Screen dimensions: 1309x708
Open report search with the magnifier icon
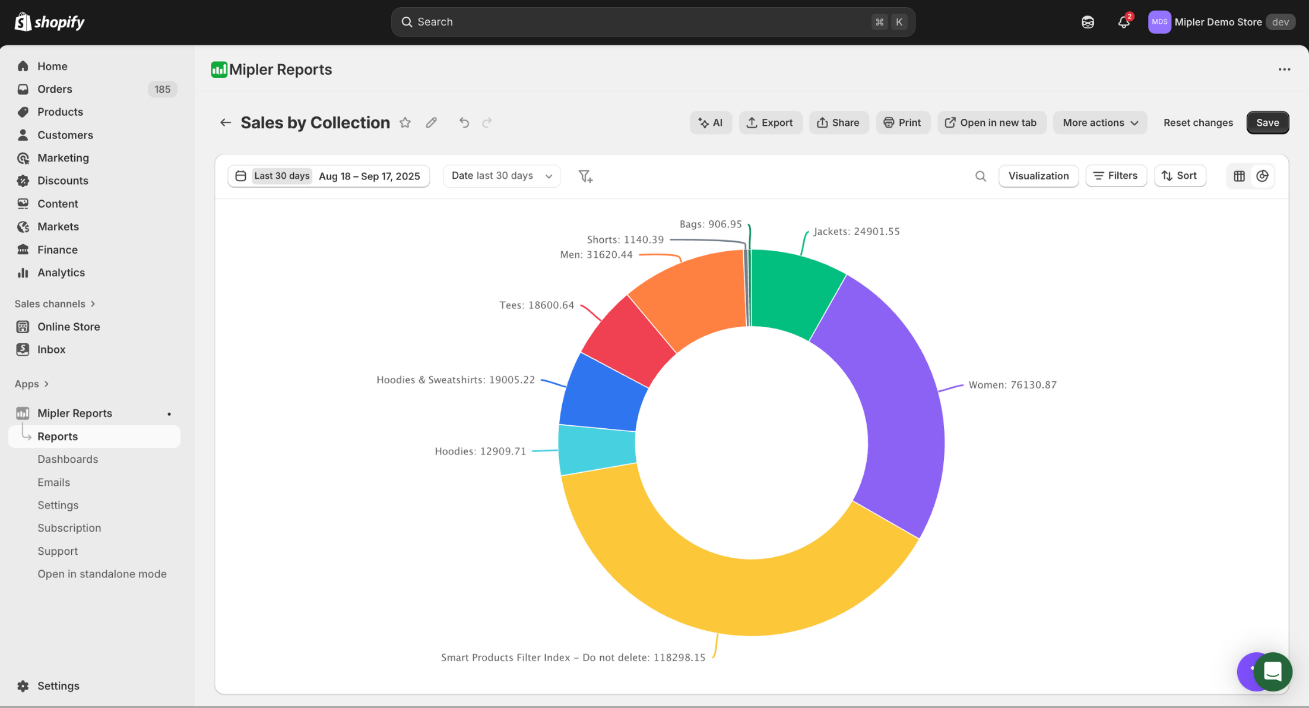pyautogui.click(x=980, y=176)
